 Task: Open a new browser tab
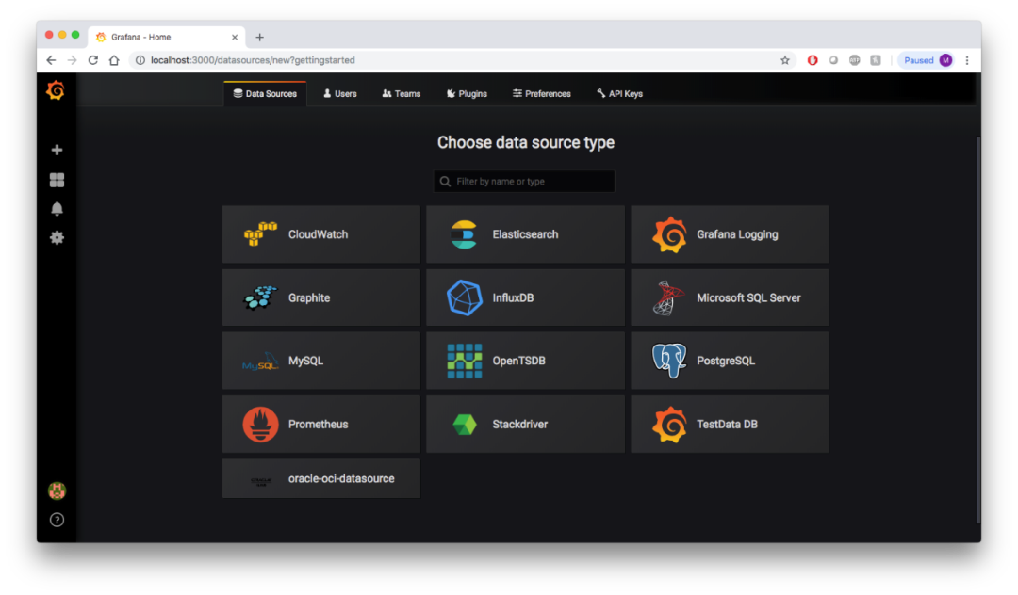pos(260,37)
